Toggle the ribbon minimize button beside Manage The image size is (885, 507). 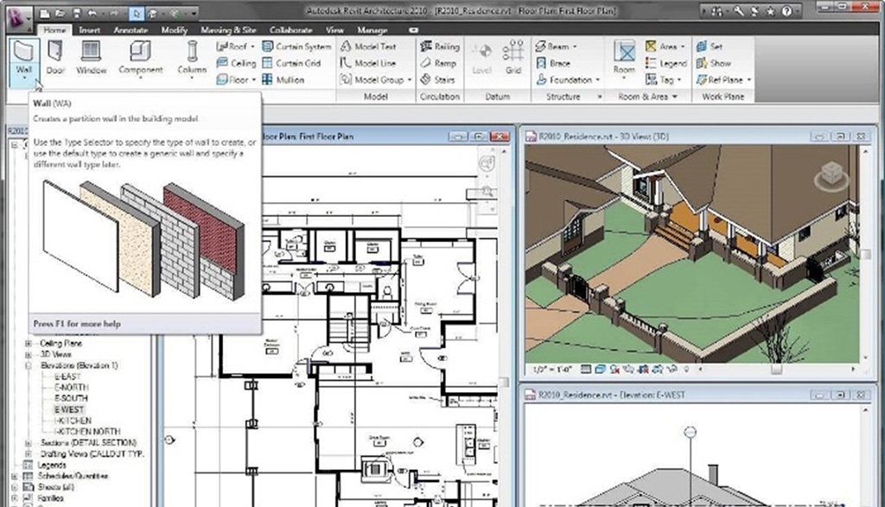pyautogui.click(x=414, y=30)
